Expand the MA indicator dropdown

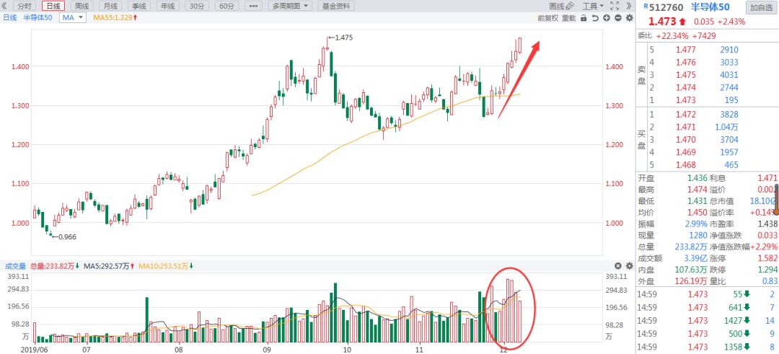pos(73,17)
